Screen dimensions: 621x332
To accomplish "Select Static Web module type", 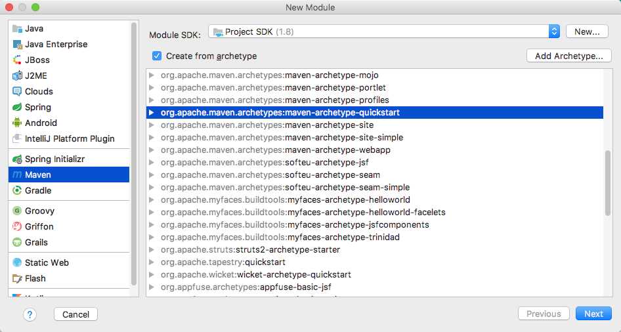I will tap(69, 262).
